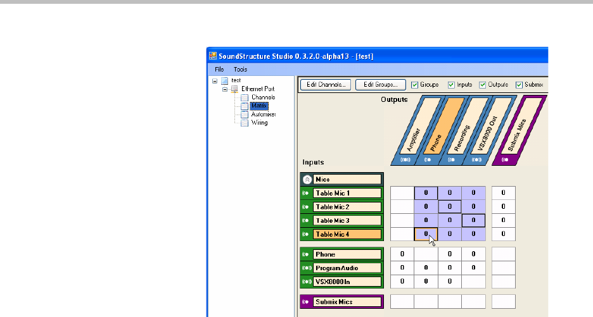The width and height of the screenshot is (593, 317).
Task: Click the SoundStructure Studio title bar icon
Action: (214, 56)
